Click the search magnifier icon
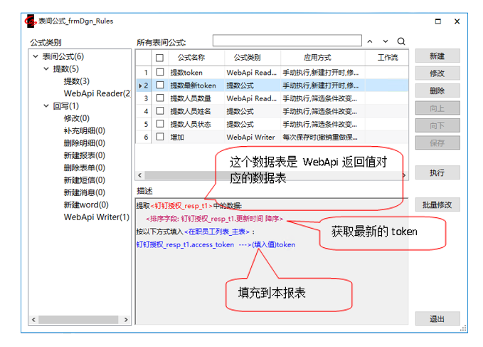This screenshot has width=483, height=347. [401, 42]
